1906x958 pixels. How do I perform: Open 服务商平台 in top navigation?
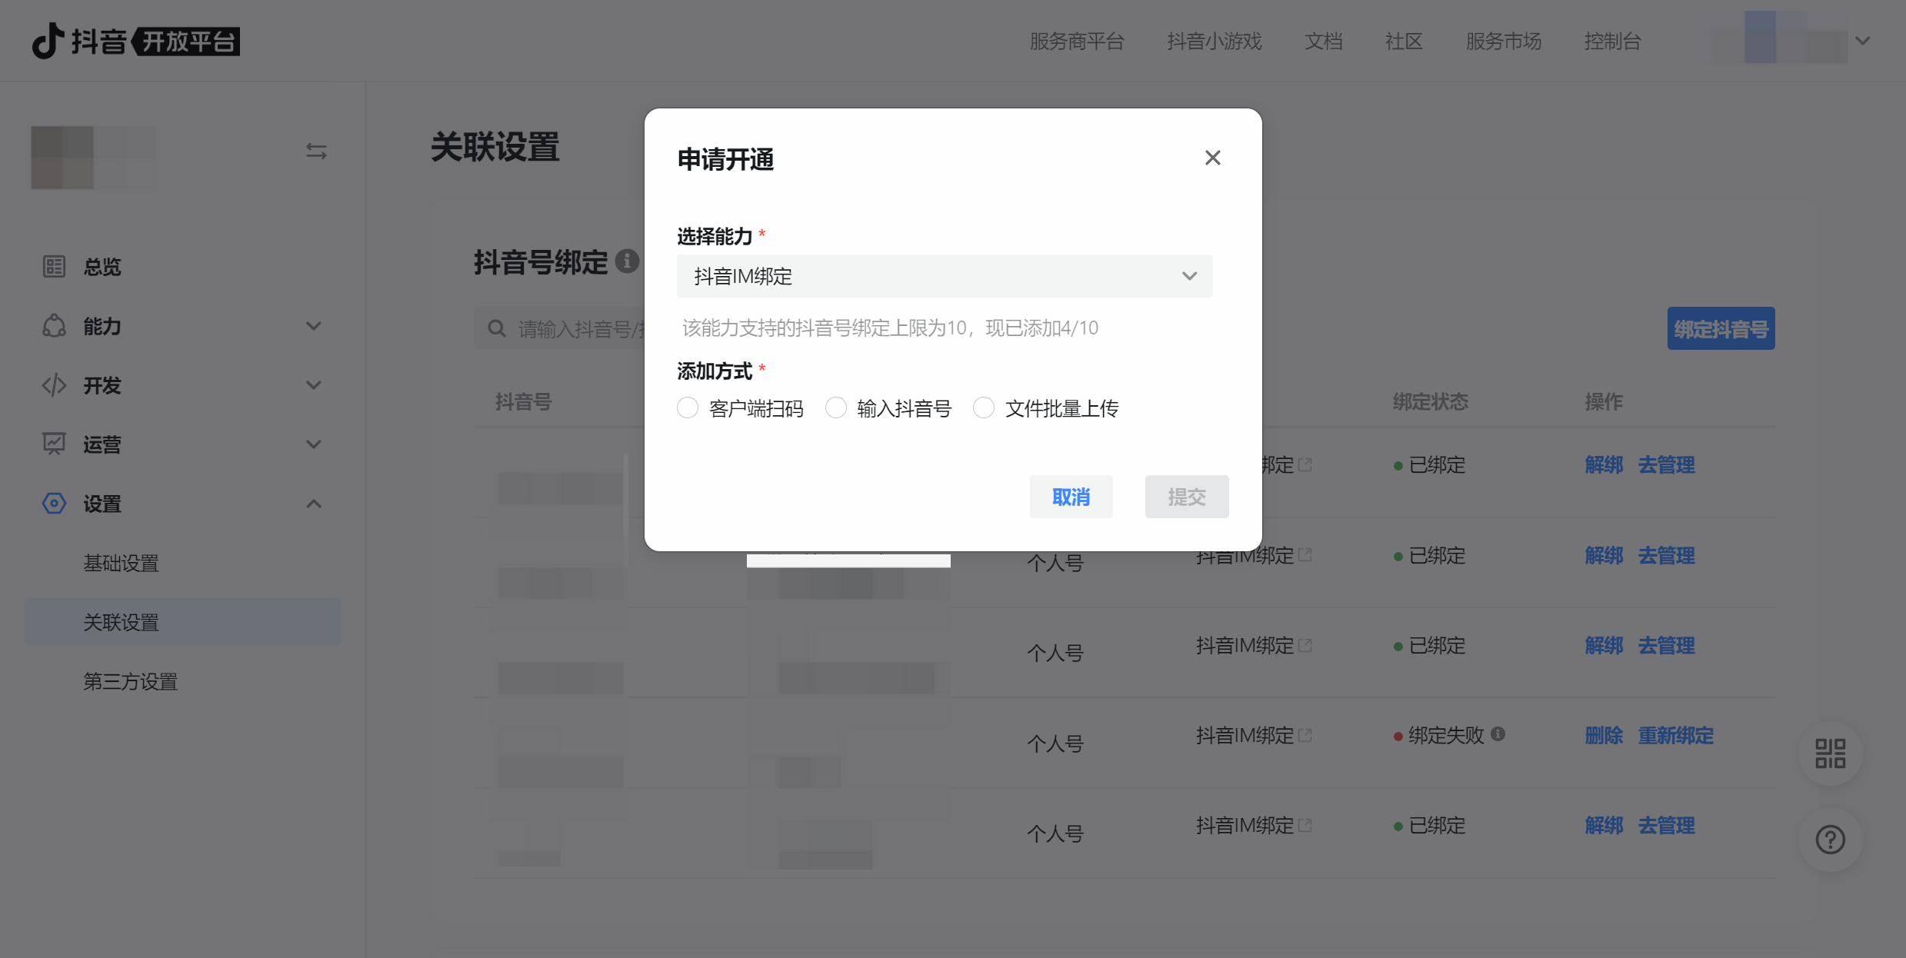coord(1077,41)
